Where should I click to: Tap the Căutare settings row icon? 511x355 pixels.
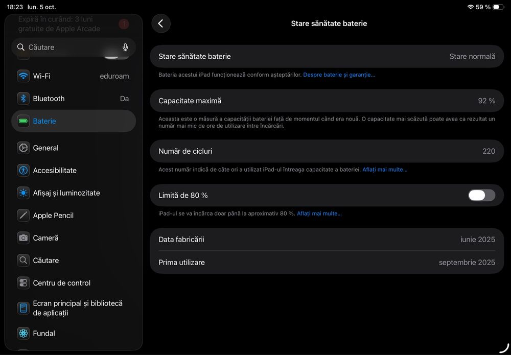click(23, 260)
